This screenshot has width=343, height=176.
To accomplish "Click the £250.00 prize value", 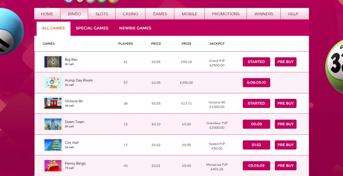I will (x=186, y=83).
